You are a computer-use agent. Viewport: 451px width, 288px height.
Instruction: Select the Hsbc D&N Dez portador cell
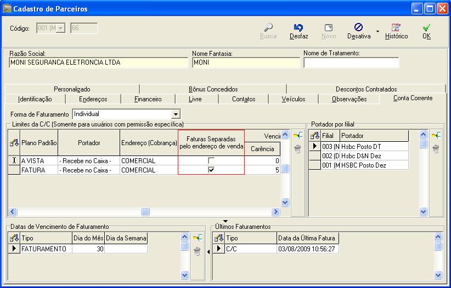[374, 156]
